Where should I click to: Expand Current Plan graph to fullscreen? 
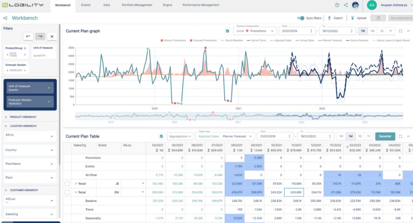click(400, 31)
